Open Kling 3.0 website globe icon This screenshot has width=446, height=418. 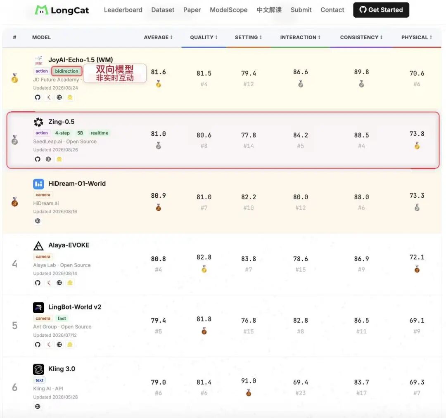[38, 406]
